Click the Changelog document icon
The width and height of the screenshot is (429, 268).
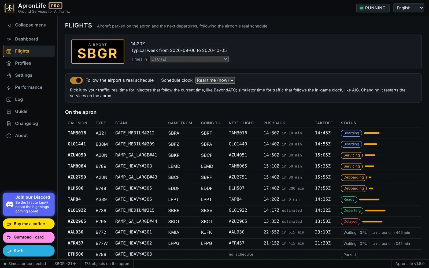[9, 124]
